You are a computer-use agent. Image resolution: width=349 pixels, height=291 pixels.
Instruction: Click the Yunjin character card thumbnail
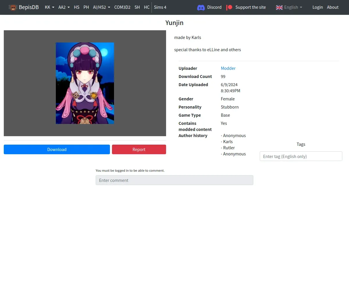point(85,83)
